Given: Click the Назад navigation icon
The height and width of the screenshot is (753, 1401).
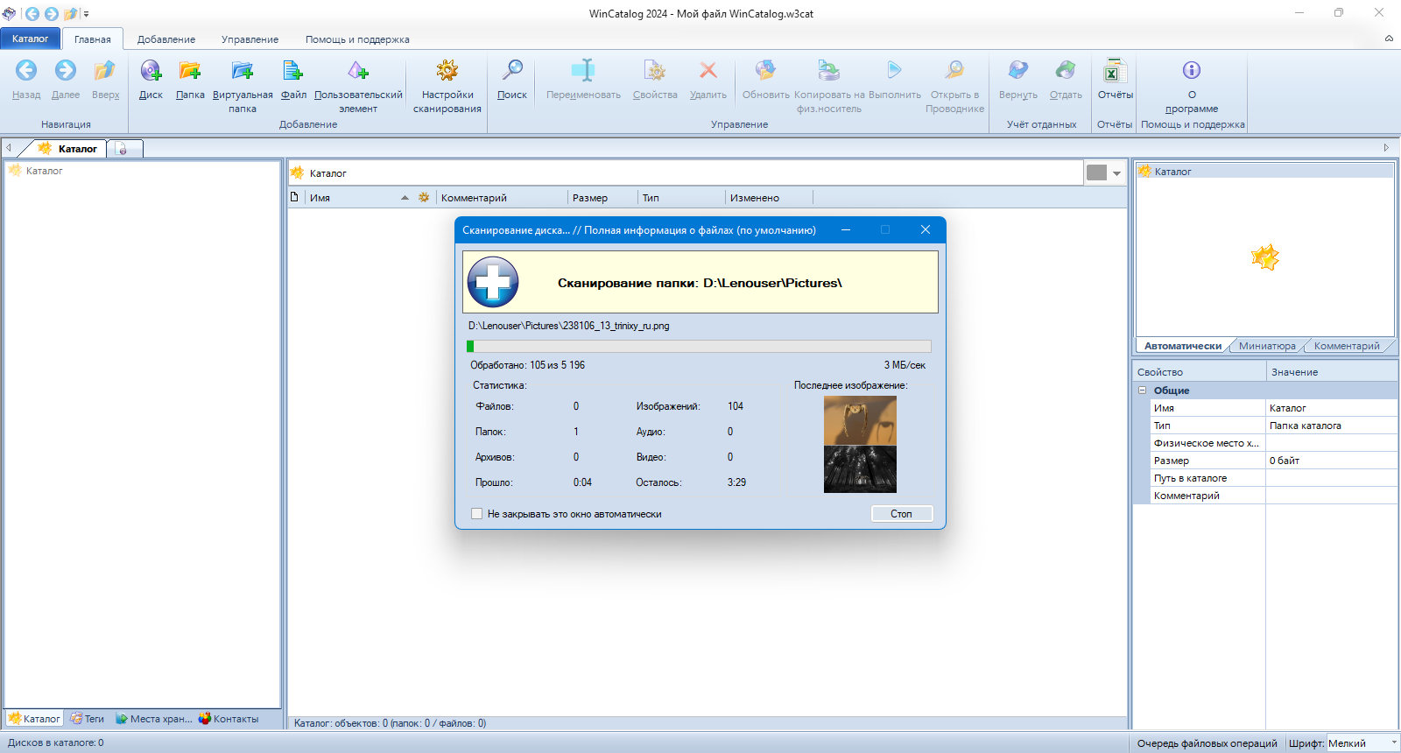Looking at the screenshot, I should (26, 71).
